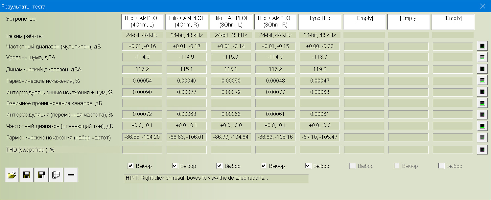This screenshot has height=200, width=491.
Task: Toggle Выбор checkbox for Hilo + AMPLOI (8Ohm, R)
Action: 264,166
